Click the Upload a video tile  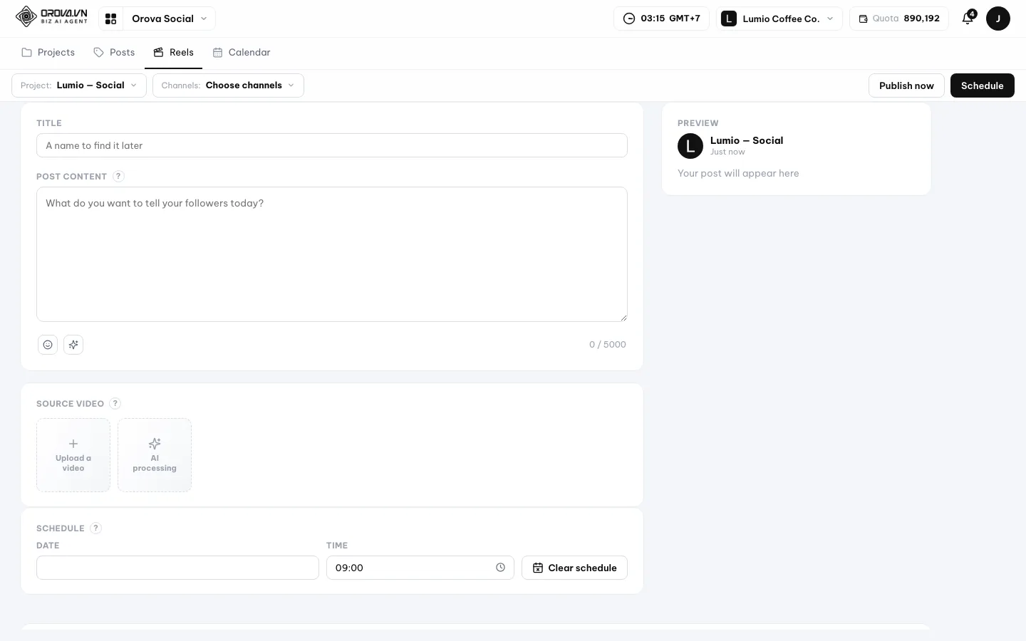pos(73,455)
